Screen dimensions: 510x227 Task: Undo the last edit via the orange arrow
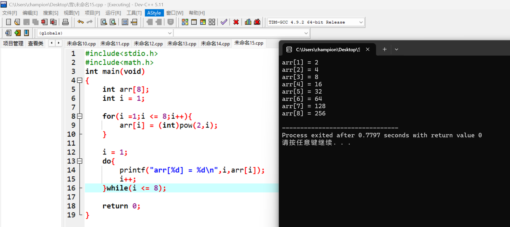80,22
